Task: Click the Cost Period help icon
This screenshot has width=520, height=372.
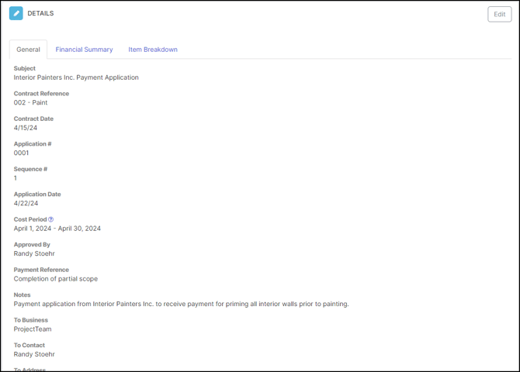Action: click(x=51, y=219)
